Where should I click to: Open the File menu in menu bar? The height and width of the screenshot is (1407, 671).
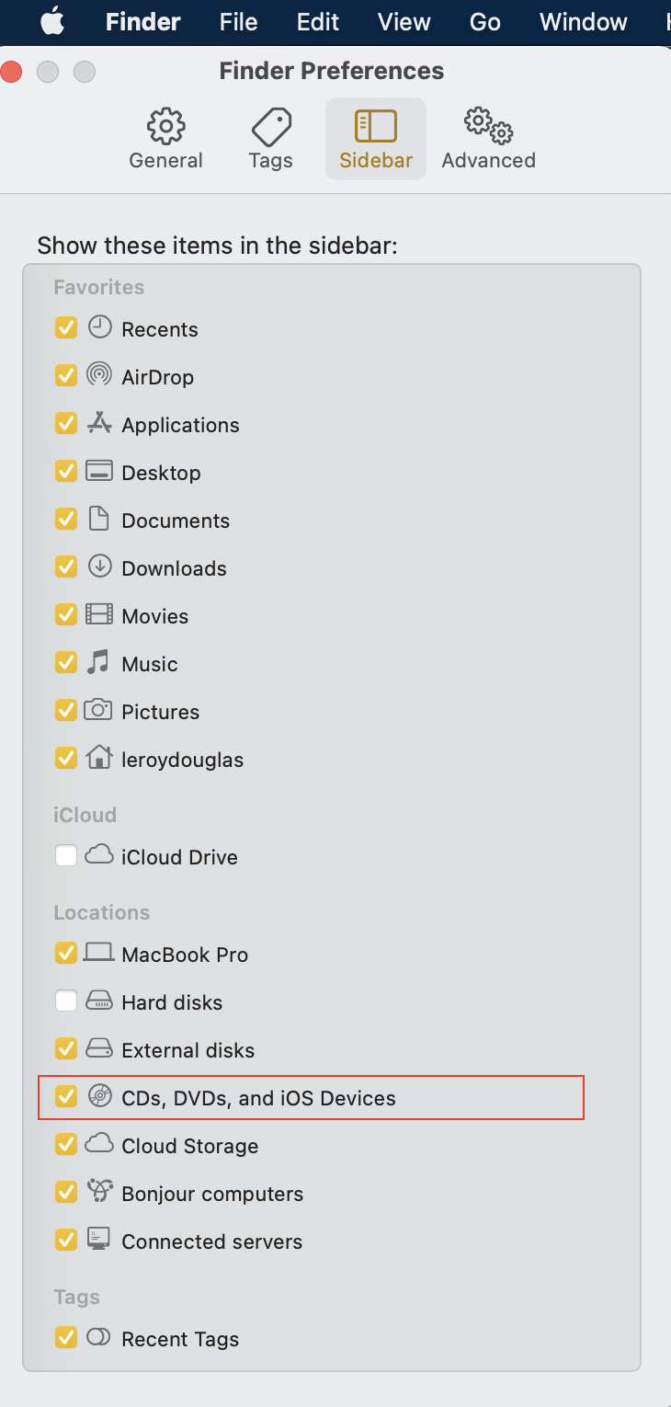click(x=238, y=21)
